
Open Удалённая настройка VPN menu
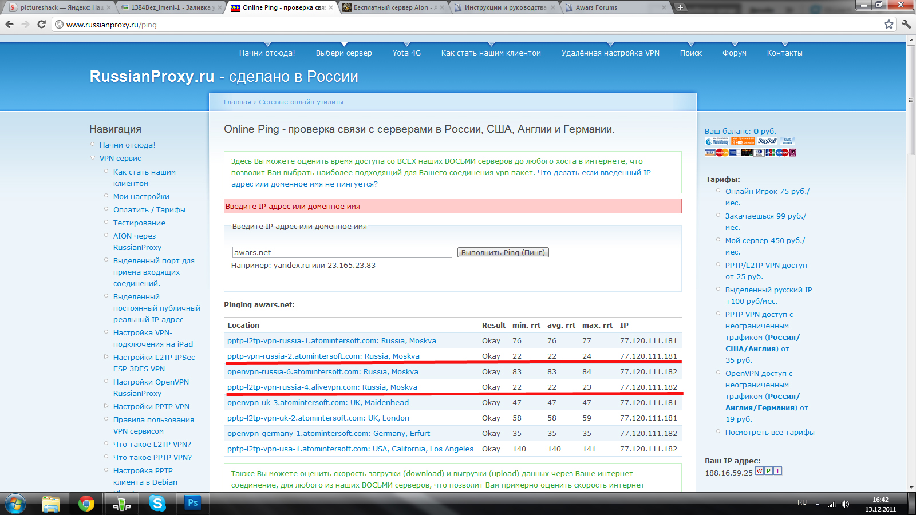tap(610, 53)
